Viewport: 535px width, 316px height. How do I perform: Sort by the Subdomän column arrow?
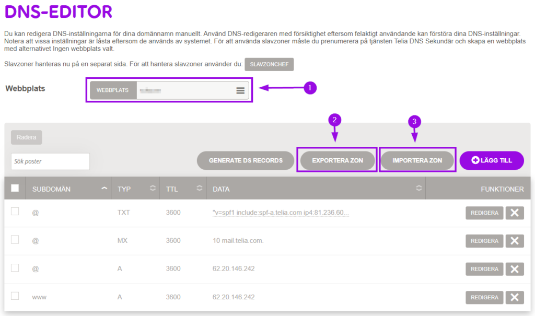tap(104, 188)
